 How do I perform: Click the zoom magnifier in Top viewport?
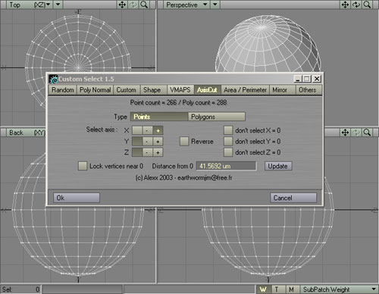(x=144, y=5)
